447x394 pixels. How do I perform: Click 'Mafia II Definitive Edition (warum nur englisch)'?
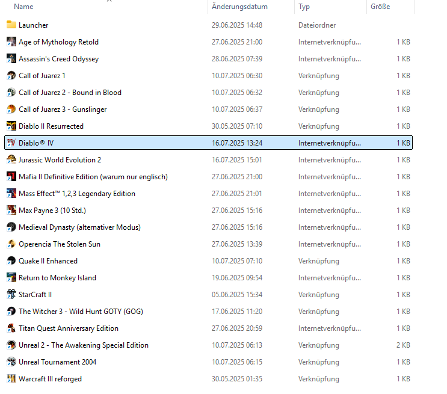click(93, 177)
